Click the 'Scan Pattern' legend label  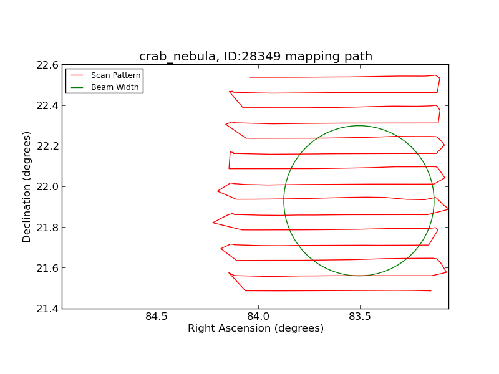click(115, 75)
